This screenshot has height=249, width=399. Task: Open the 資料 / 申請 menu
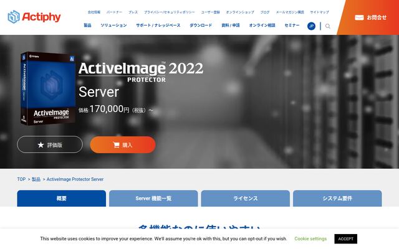click(x=230, y=25)
